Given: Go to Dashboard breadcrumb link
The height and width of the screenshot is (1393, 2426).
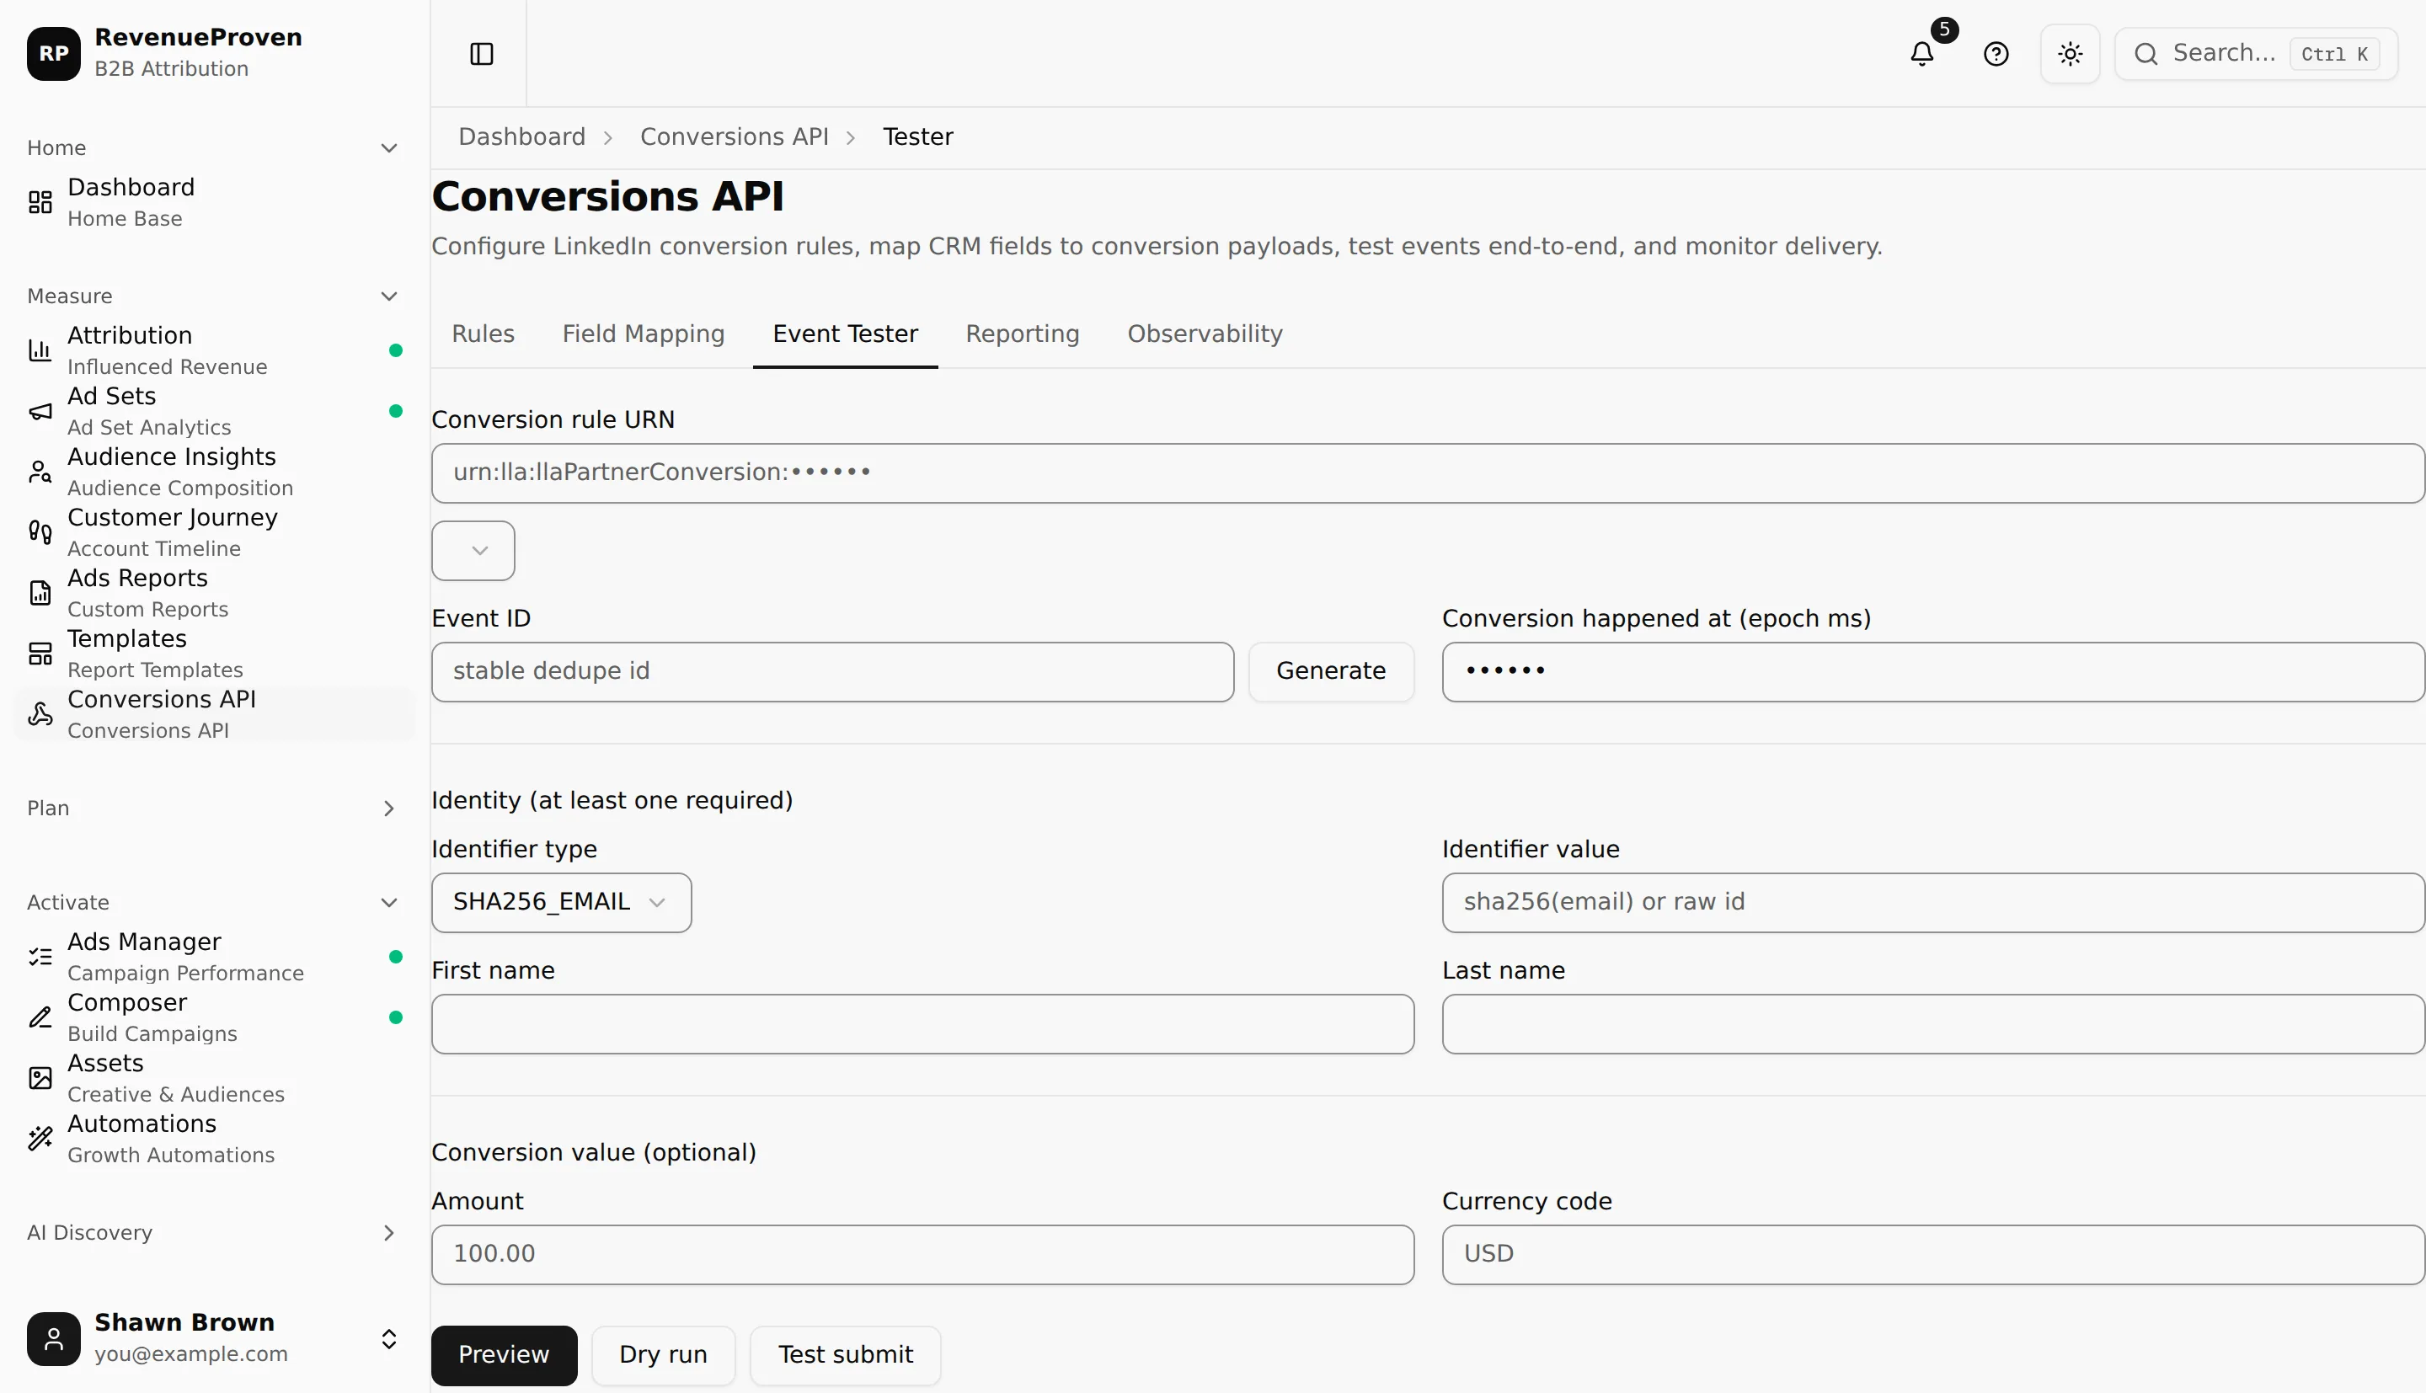Looking at the screenshot, I should pyautogui.click(x=521, y=136).
